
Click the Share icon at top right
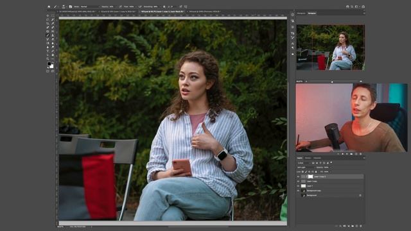coord(363,6)
